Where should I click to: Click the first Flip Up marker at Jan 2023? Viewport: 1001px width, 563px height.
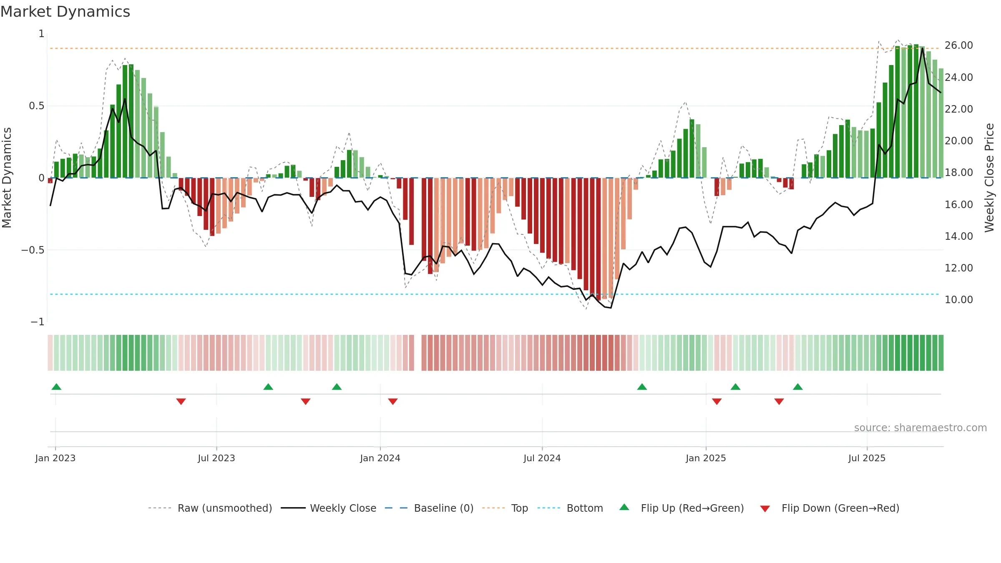coord(56,387)
